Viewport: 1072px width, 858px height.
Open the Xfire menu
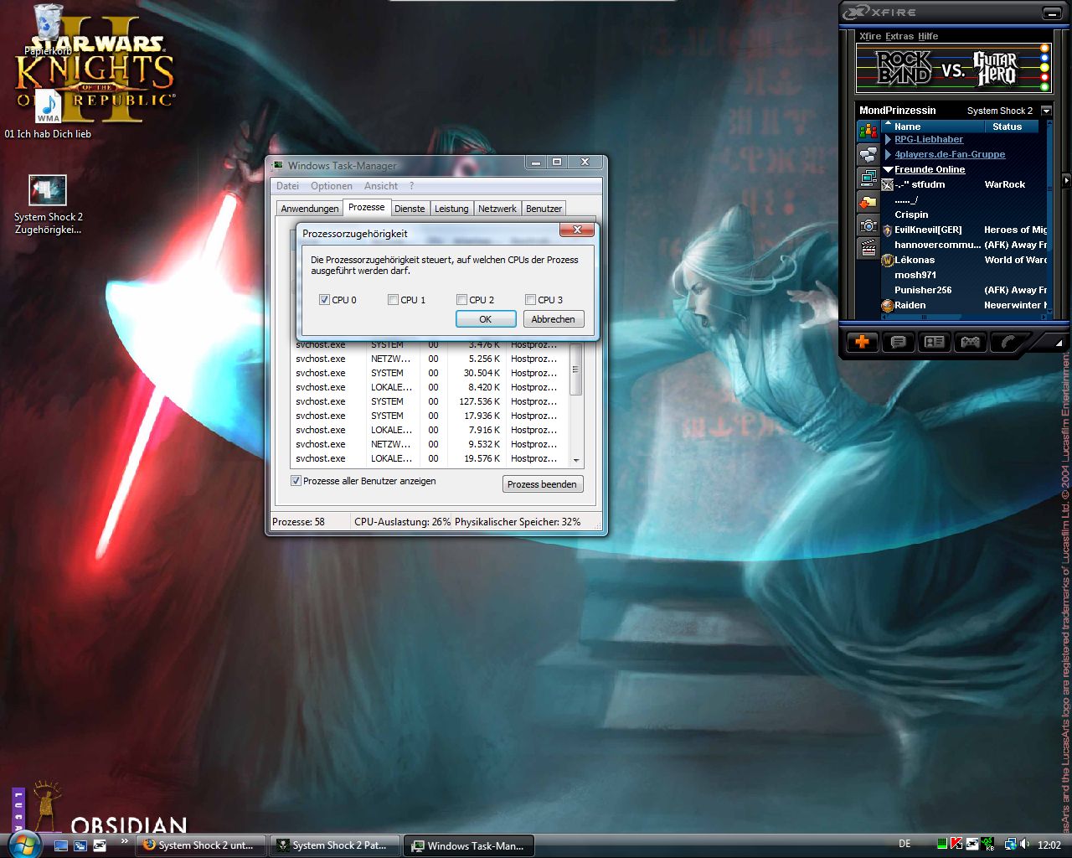coord(870,36)
